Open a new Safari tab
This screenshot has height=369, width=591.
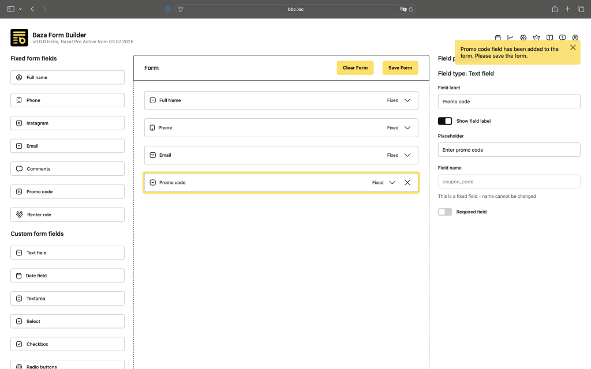coord(568,9)
